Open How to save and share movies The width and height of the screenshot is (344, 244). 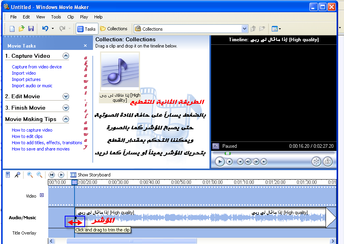41,149
